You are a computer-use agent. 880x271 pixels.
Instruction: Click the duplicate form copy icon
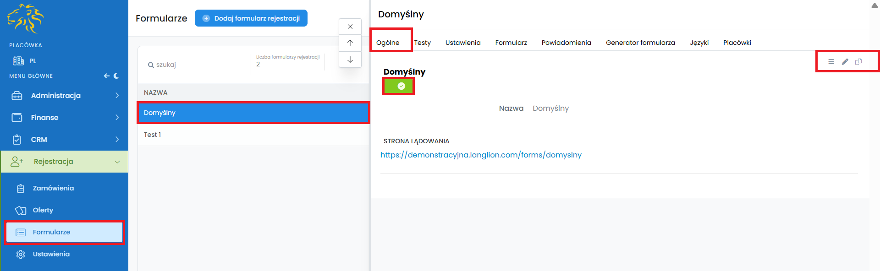[858, 62]
